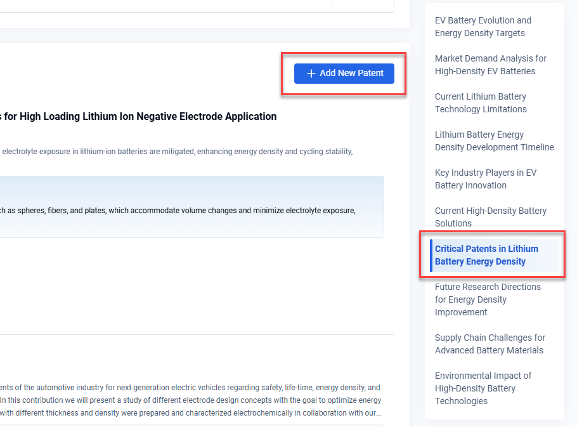Open the High Loading Lithium Ion Negative Electrode patent title
This screenshot has height=427, width=577.
coord(139,117)
